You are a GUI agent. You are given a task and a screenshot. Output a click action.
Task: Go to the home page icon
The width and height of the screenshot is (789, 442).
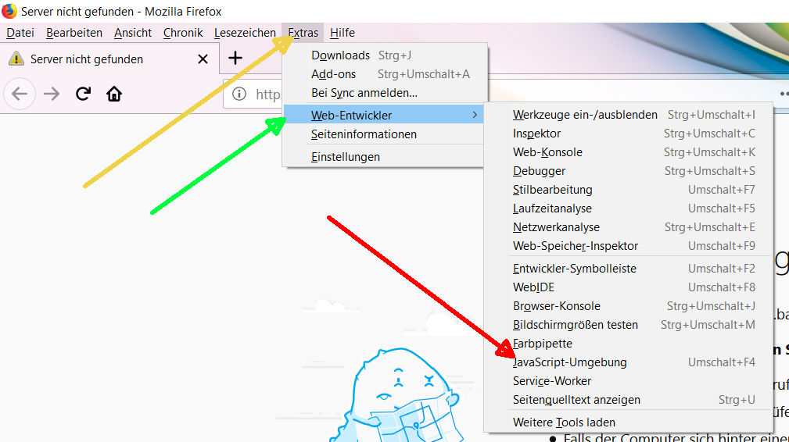pyautogui.click(x=114, y=94)
